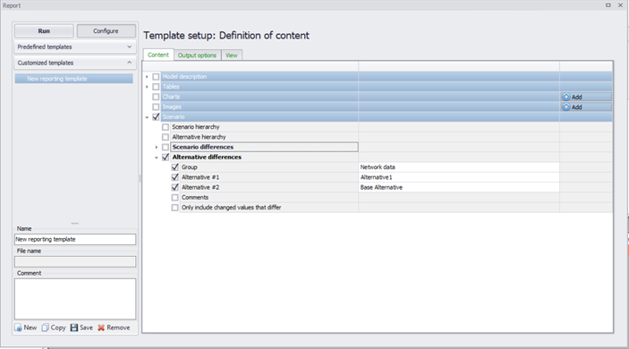The image size is (629, 349).
Task: Click the Configure button
Action: [x=106, y=31]
